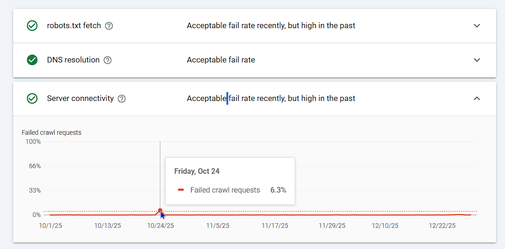Click the Server connectivity label
This screenshot has width=505, height=249.
(x=80, y=99)
